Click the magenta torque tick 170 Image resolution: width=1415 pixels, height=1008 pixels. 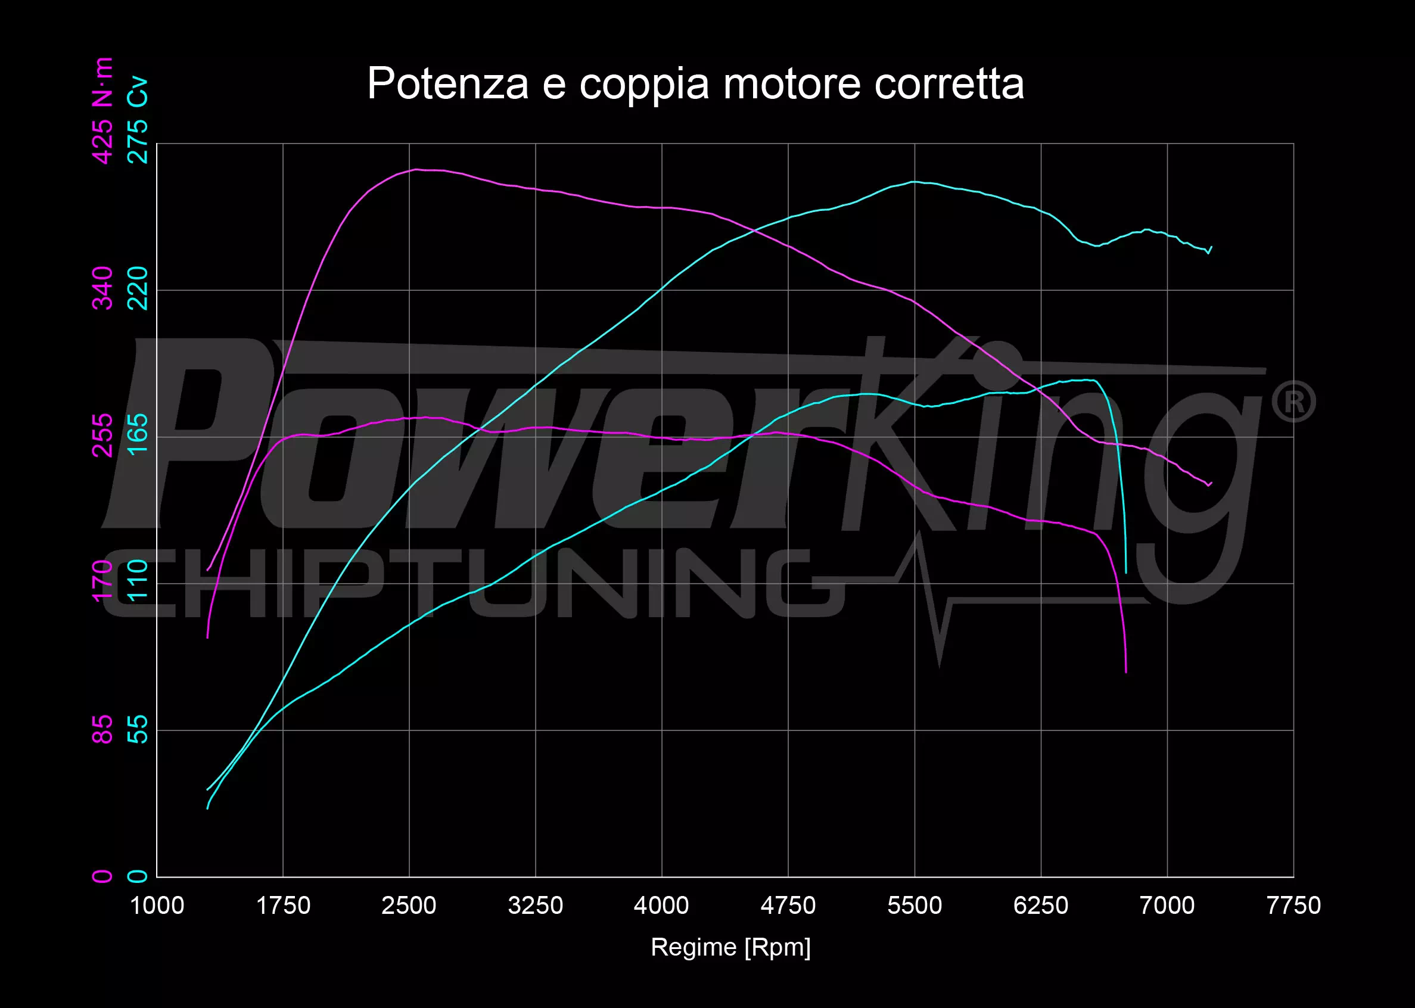(x=102, y=581)
